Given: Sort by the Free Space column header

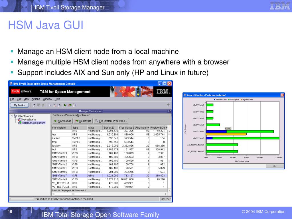Looking at the screenshot, I should coord(126,127).
